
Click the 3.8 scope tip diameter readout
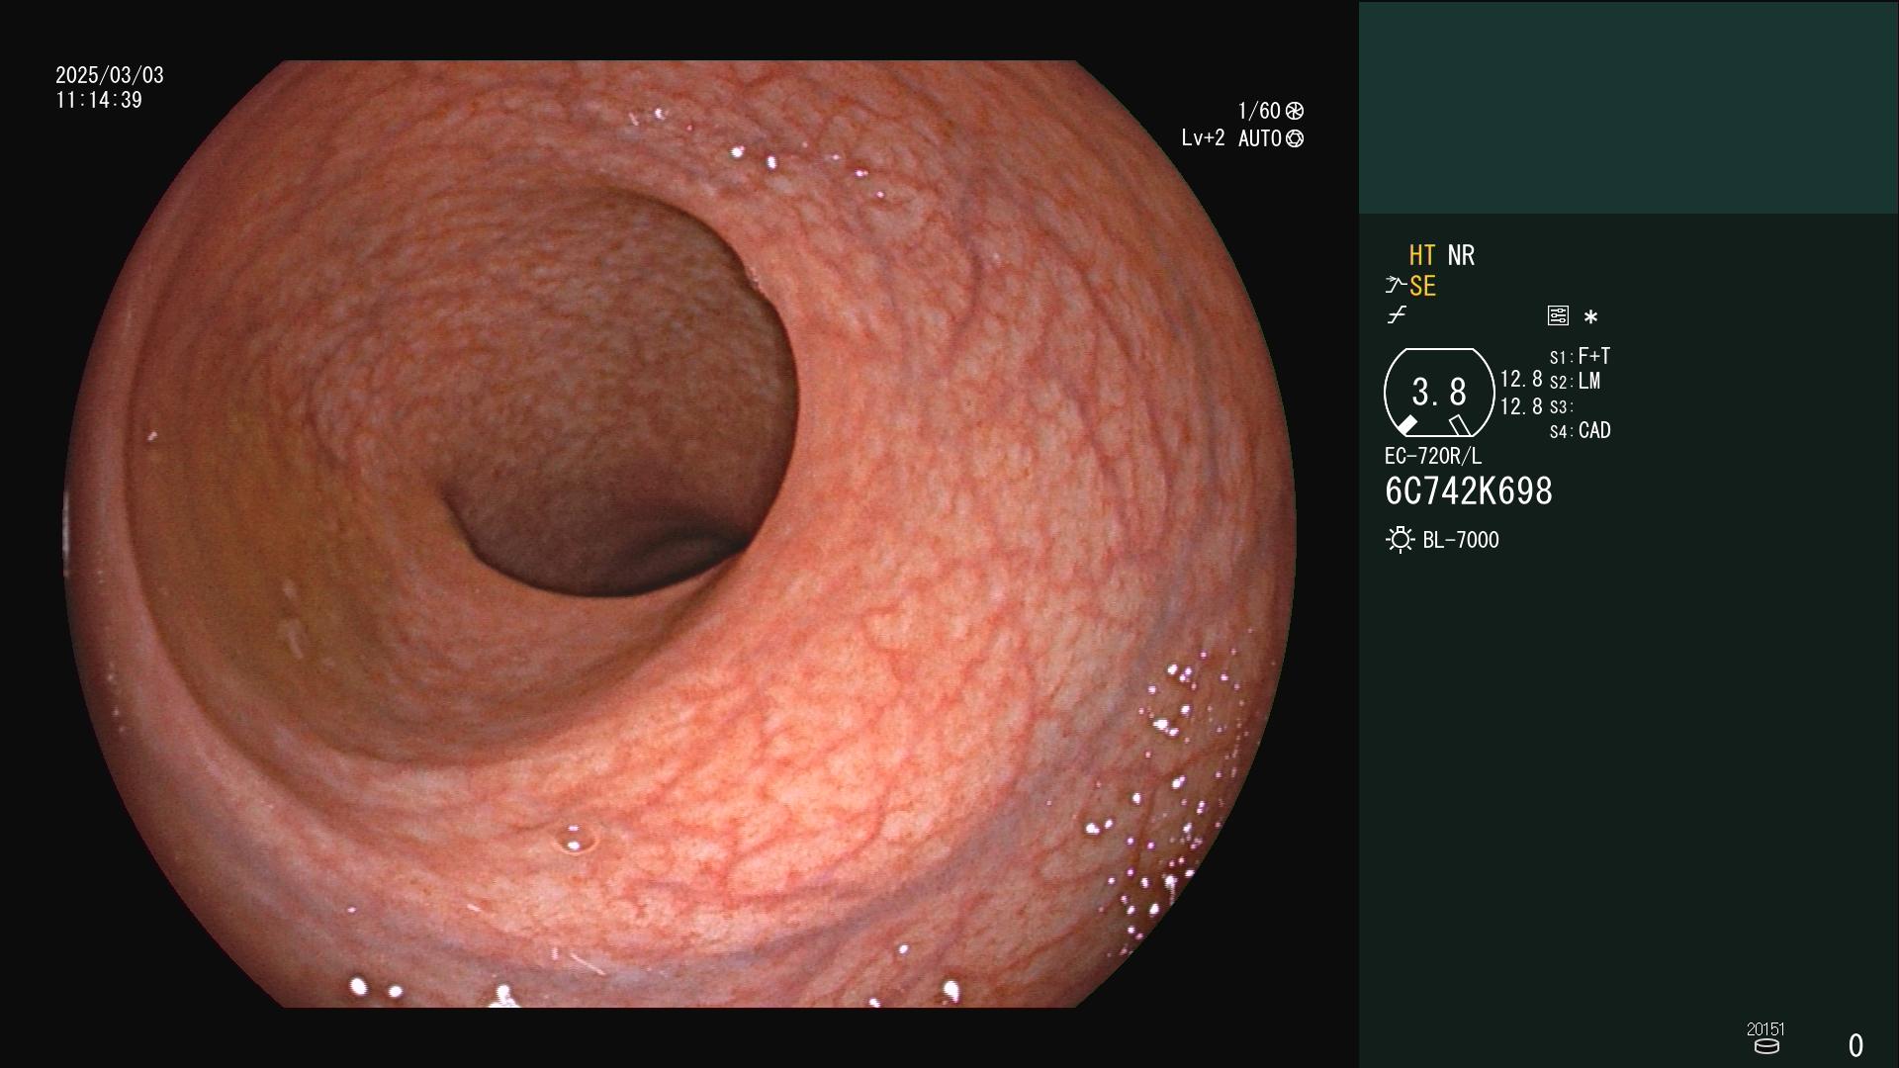pos(1439,393)
